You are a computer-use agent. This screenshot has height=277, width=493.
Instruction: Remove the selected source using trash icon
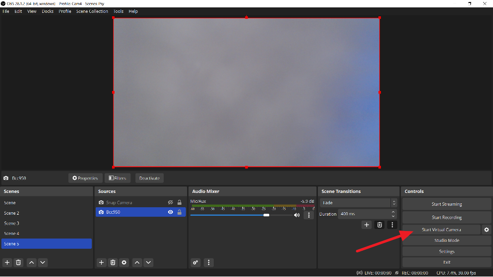[113, 262]
